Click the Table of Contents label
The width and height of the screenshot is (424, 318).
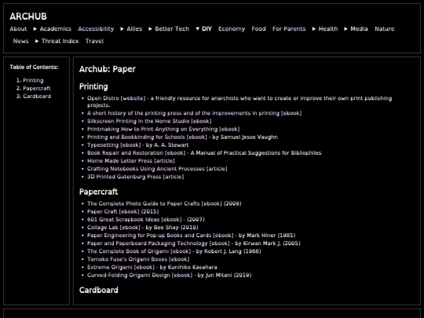34,67
